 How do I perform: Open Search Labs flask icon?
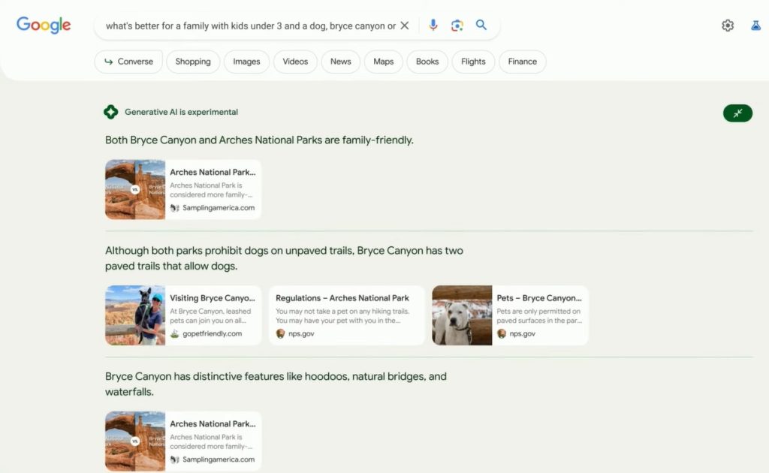click(x=755, y=26)
